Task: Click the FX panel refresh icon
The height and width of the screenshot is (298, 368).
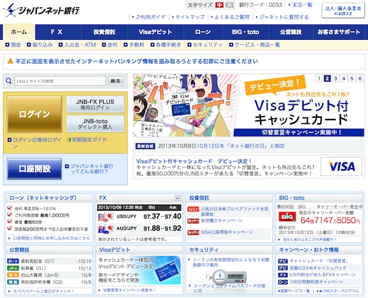Action: click(177, 197)
